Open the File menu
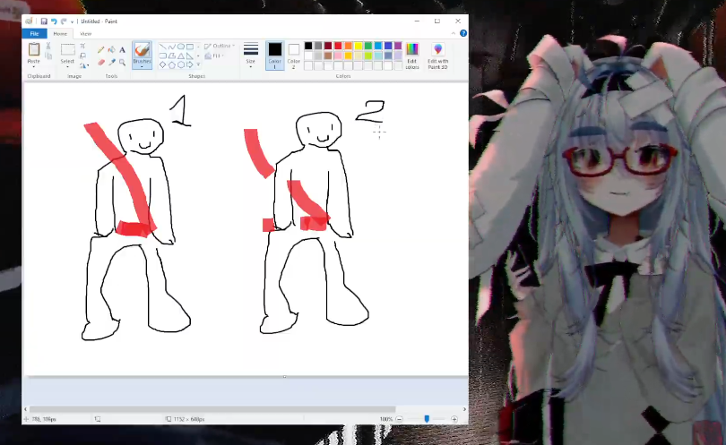The image size is (726, 445). point(33,33)
